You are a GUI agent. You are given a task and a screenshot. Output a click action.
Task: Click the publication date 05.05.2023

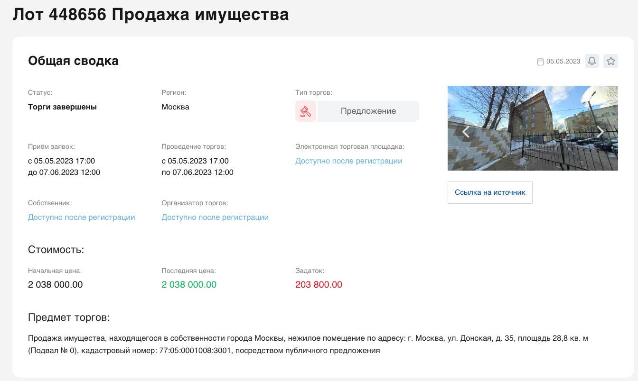coord(563,62)
